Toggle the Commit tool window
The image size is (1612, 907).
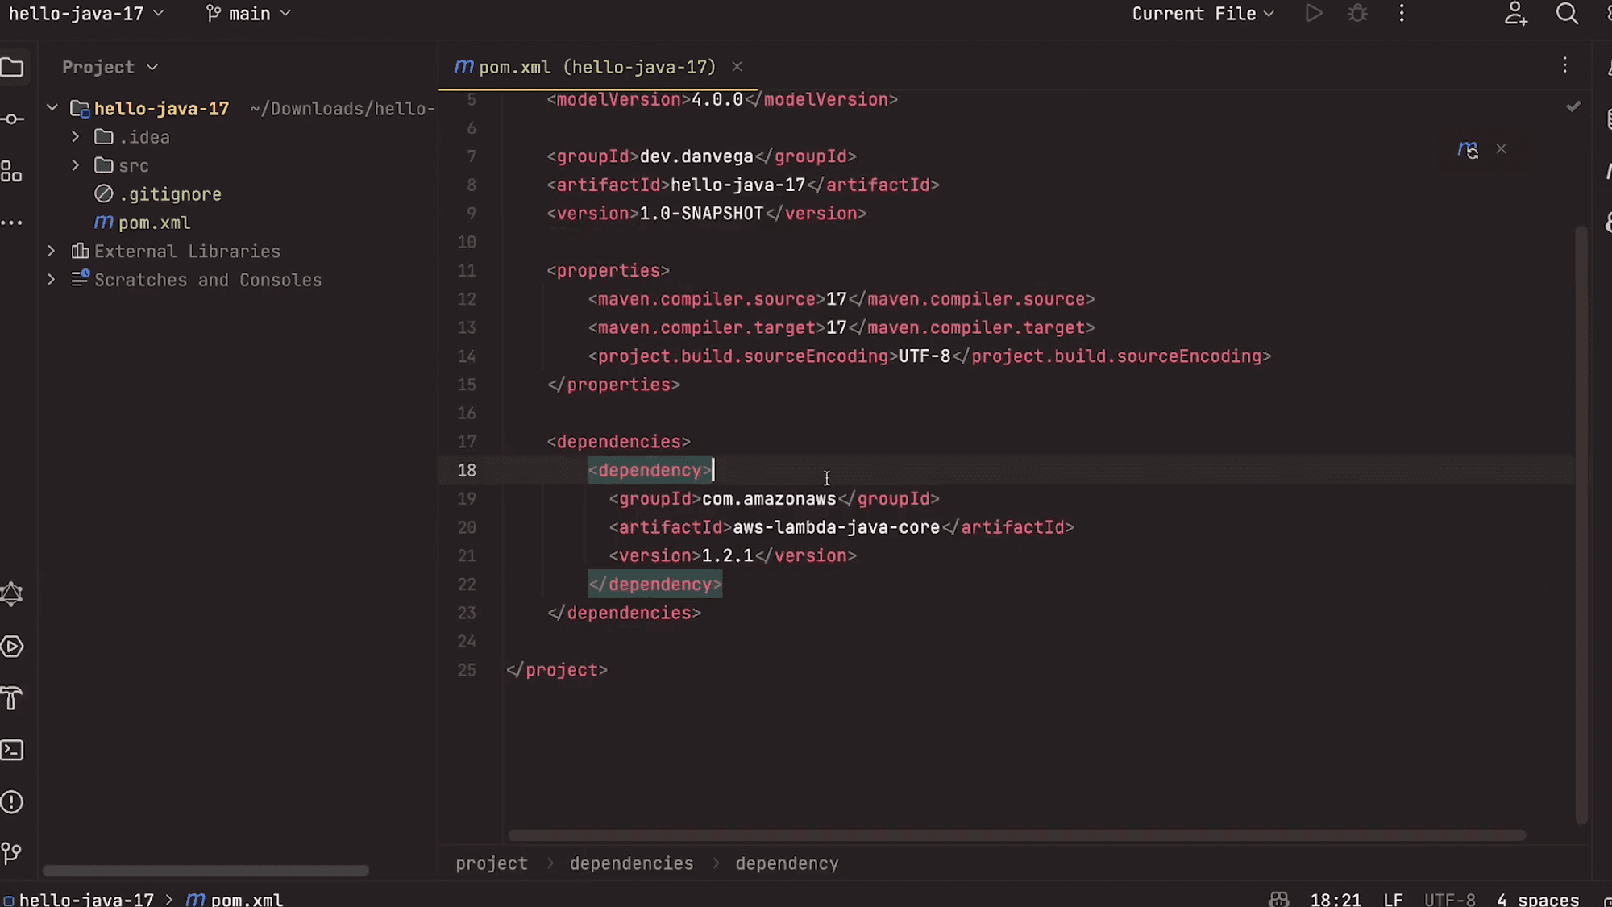point(12,119)
